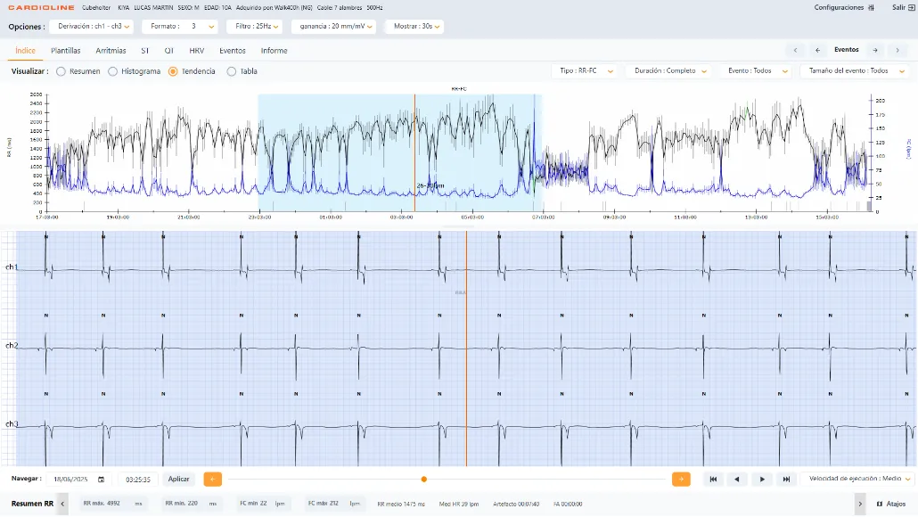Open the Filtro 25Hz dropdown

(x=255, y=27)
